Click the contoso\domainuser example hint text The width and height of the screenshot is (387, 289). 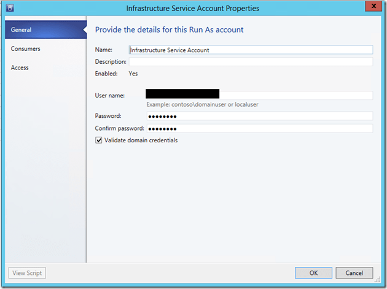pos(202,104)
